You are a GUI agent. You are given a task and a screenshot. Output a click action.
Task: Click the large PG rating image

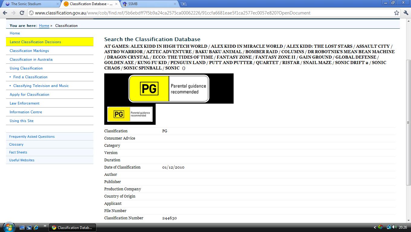pos(169,89)
